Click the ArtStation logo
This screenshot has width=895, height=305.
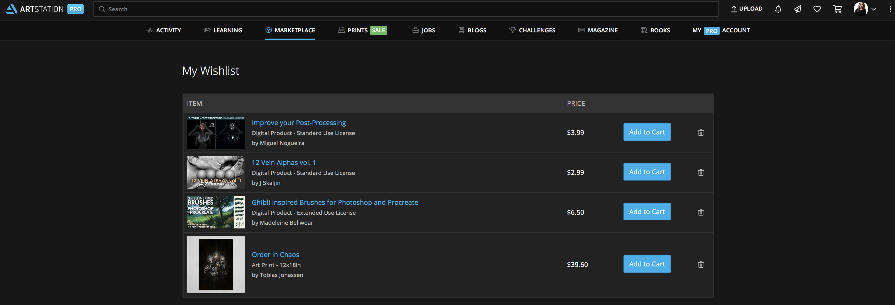pyautogui.click(x=35, y=9)
